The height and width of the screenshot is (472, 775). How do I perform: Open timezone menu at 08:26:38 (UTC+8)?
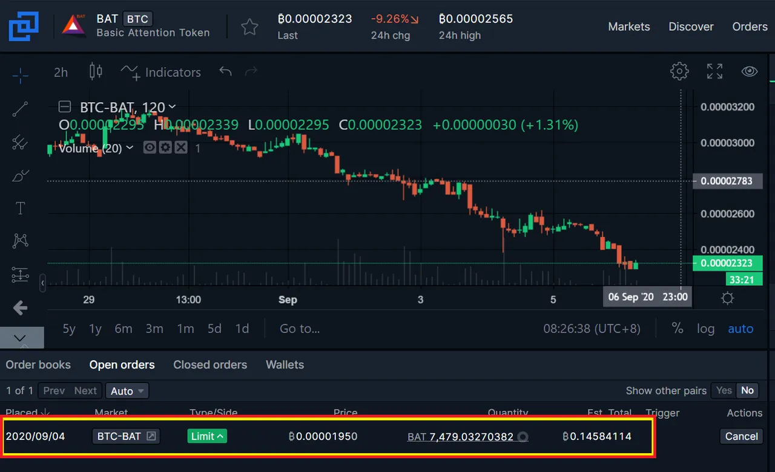click(x=592, y=329)
